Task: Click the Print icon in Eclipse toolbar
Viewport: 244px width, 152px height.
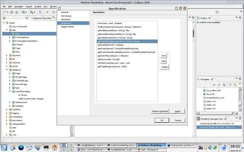Action: [17, 12]
